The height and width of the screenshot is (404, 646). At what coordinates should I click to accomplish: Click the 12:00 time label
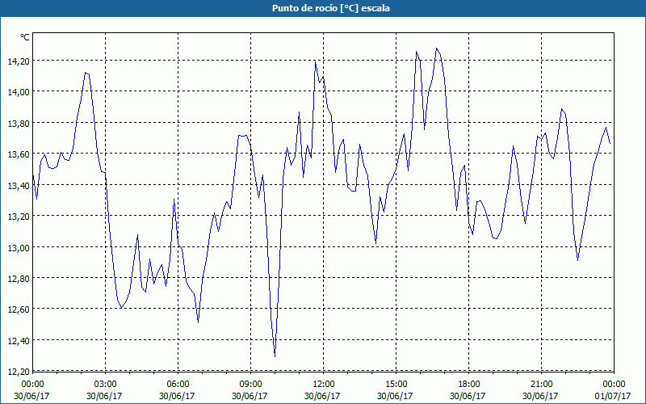pos(324,385)
